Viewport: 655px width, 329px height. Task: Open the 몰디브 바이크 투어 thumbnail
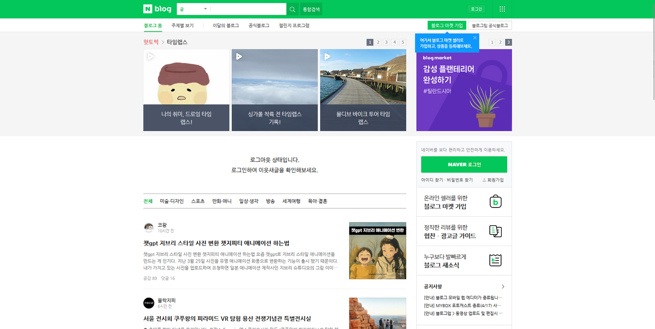363,90
